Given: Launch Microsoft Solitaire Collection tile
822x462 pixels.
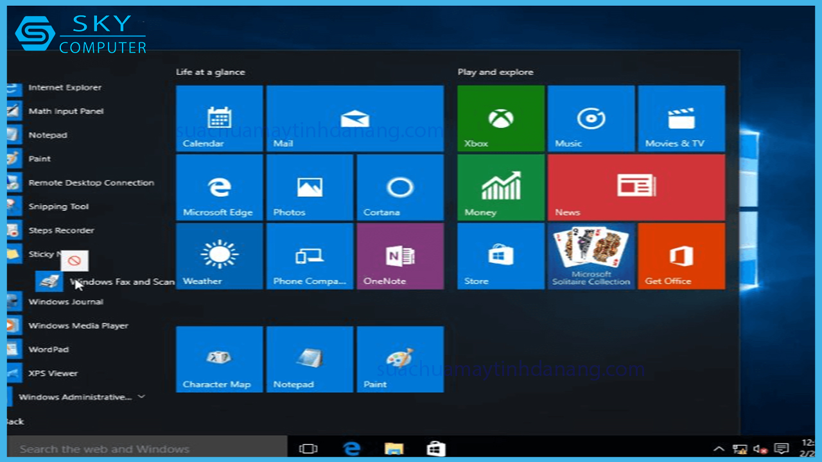Looking at the screenshot, I should [x=591, y=256].
